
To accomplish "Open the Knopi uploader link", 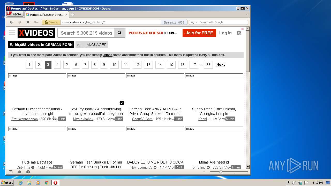I will coord(202,119).
